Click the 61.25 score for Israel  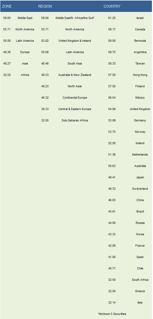point(112,18)
